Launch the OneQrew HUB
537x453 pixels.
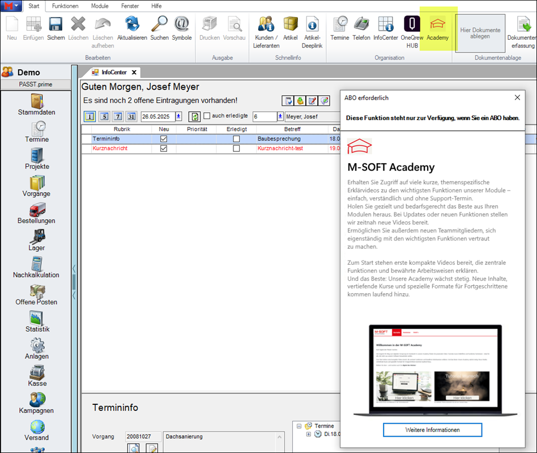pyautogui.click(x=412, y=32)
